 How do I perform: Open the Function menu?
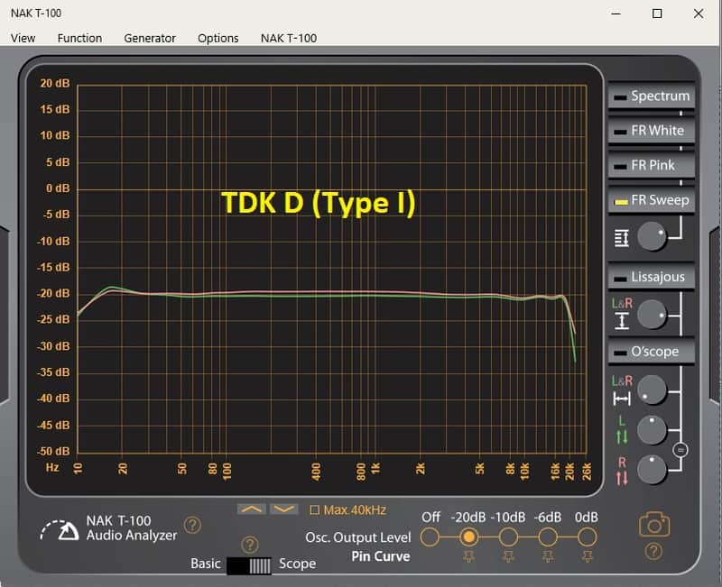(79, 38)
